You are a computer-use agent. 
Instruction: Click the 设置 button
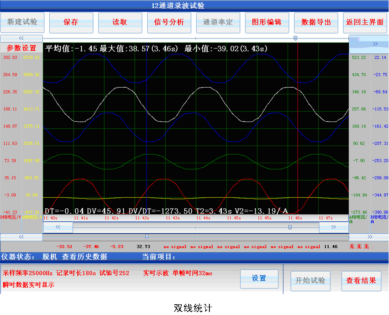[259, 279]
